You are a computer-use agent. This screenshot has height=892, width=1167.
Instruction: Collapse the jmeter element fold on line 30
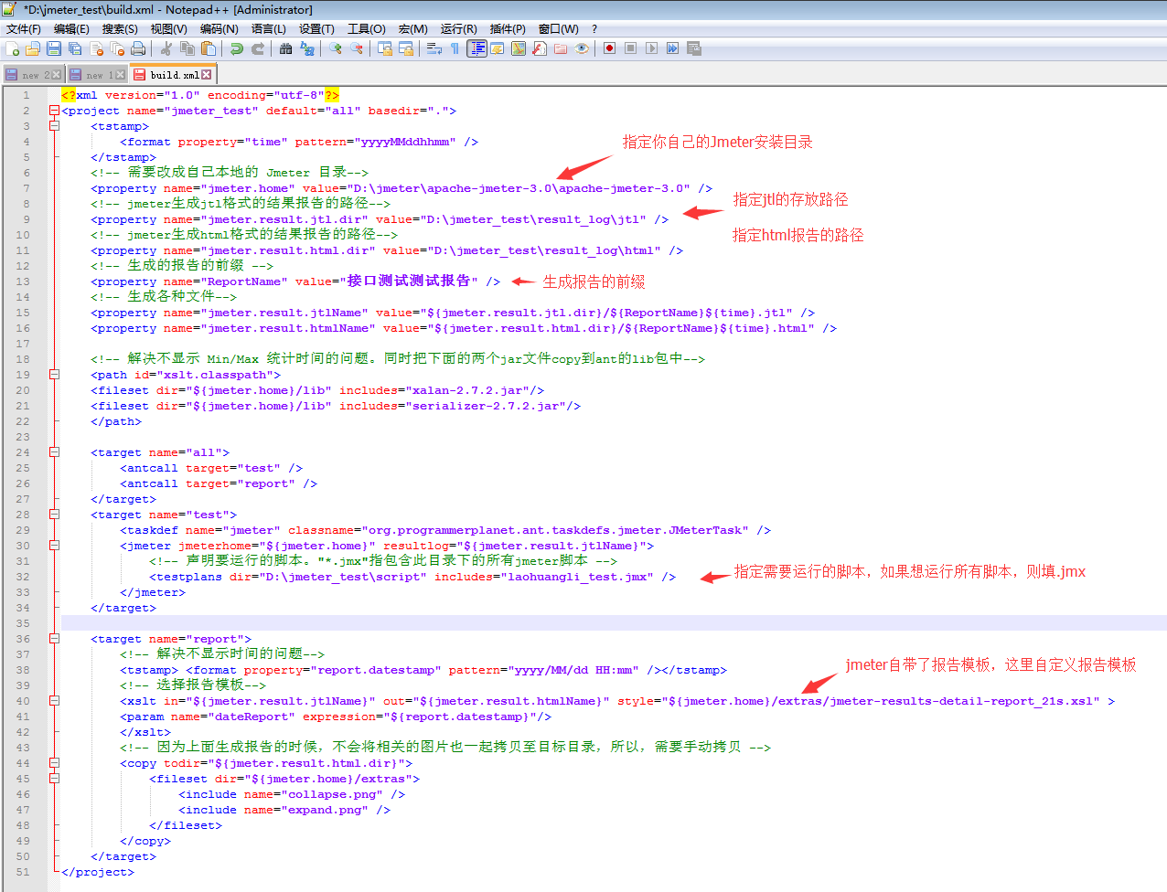(x=54, y=546)
